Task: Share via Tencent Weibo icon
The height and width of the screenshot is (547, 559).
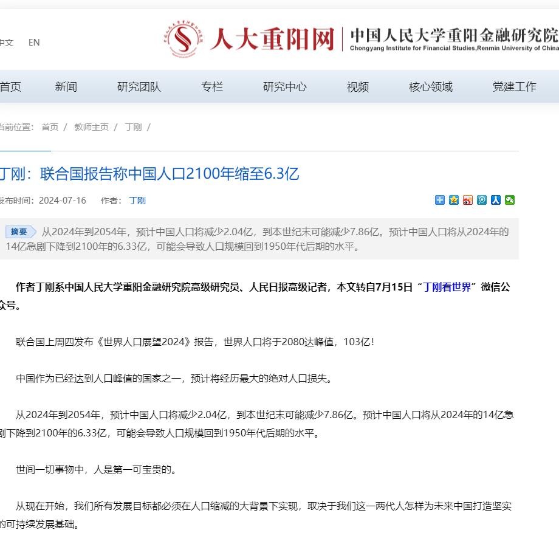Action: 482,200
